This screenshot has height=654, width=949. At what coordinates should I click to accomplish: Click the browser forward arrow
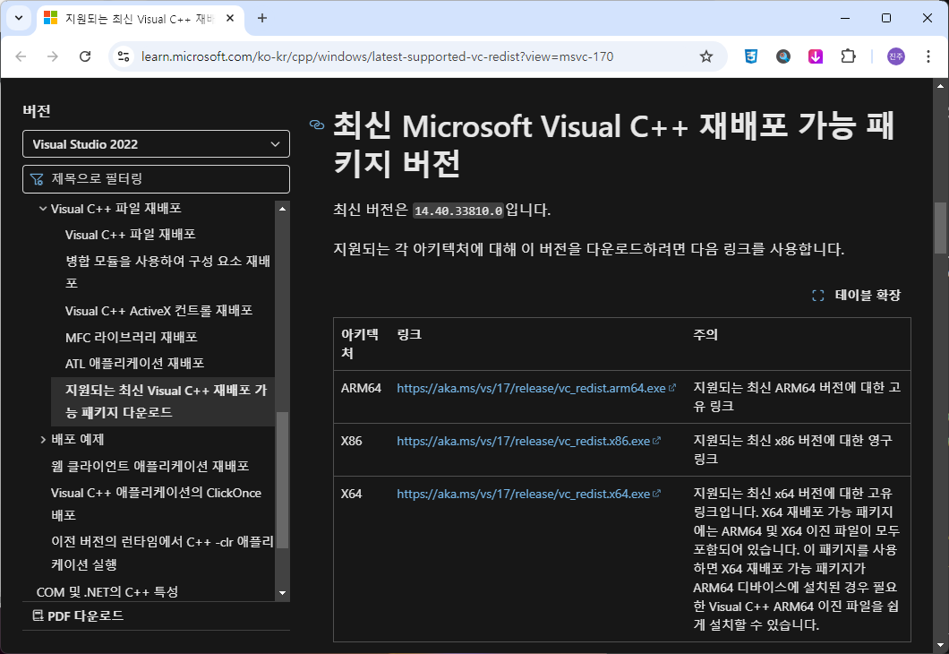(x=53, y=56)
